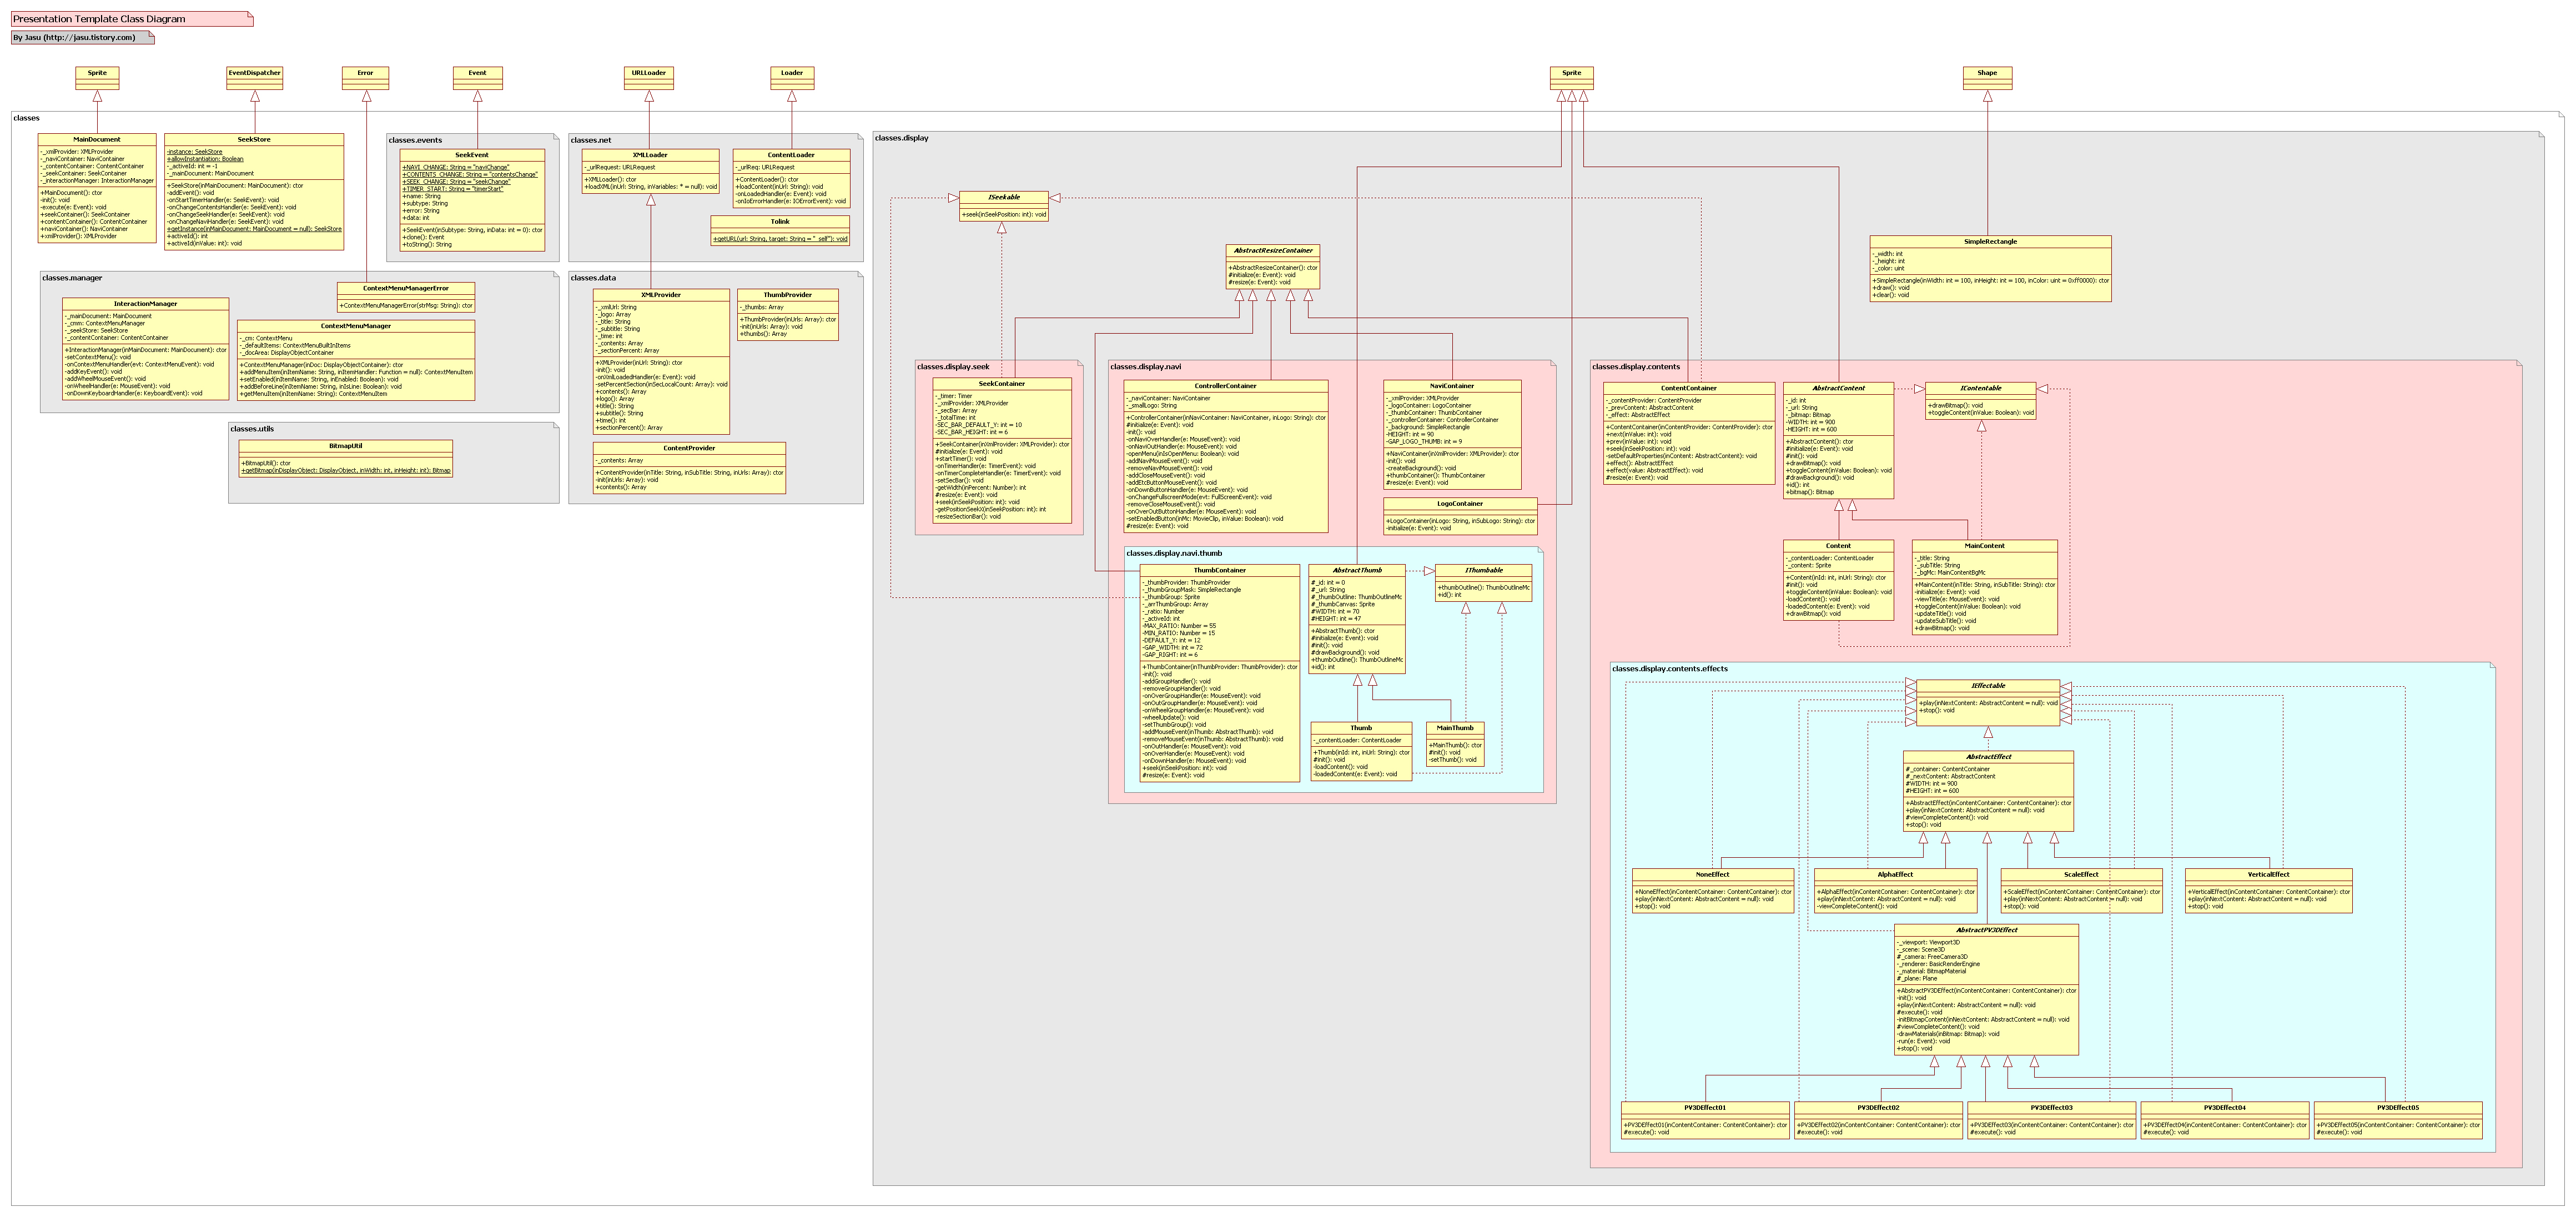This screenshot has height=1217, width=2576.
Task: Click the AbstractThumb class name
Action: (1357, 570)
